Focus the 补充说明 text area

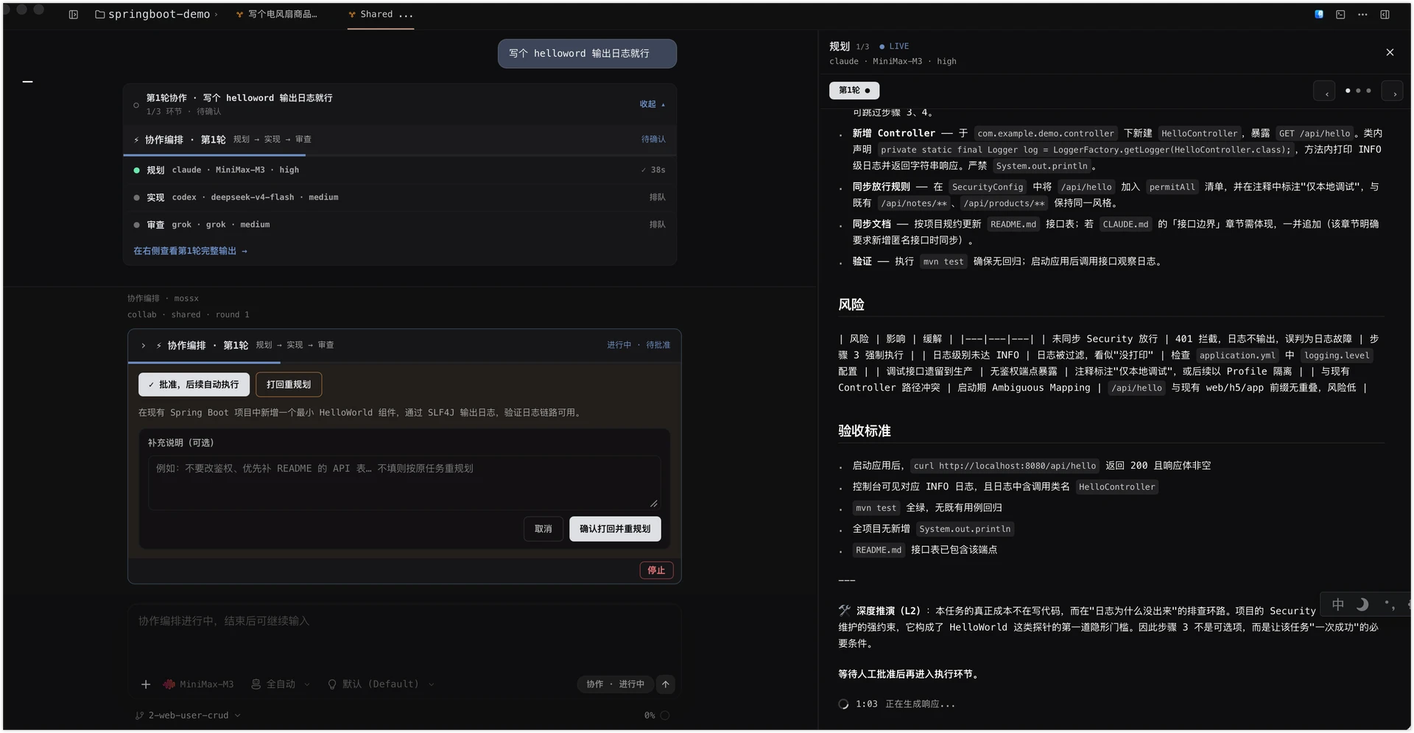tap(404, 484)
